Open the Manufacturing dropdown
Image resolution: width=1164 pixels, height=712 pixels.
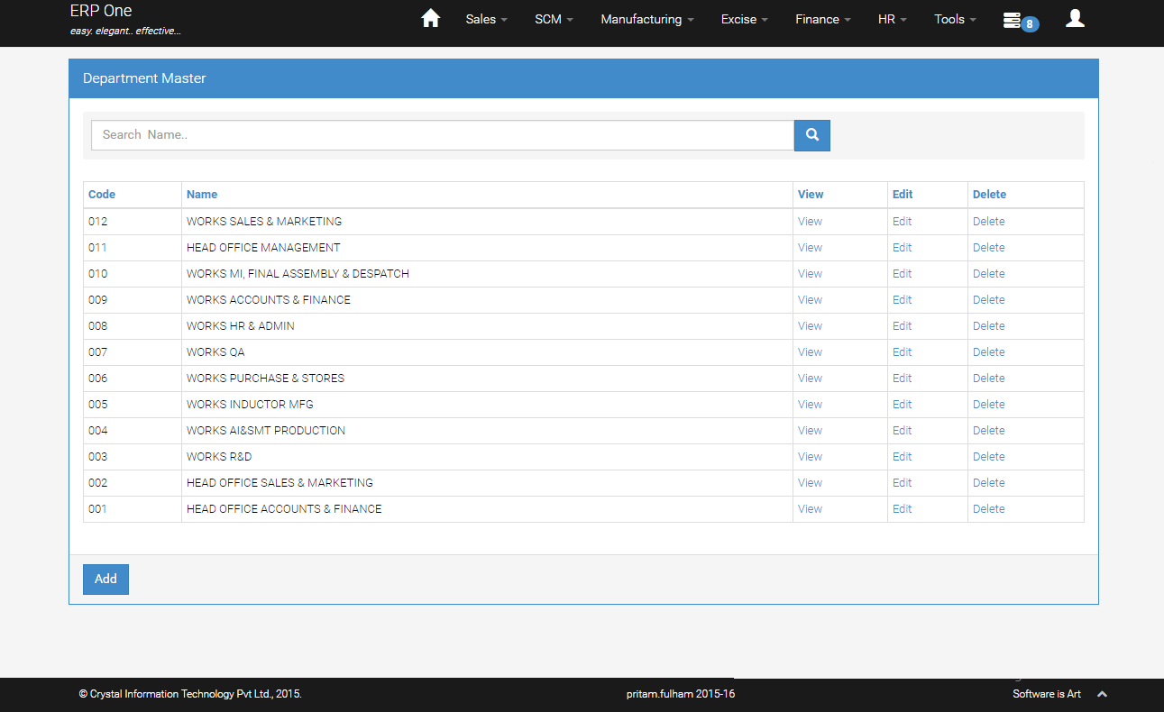[x=646, y=19]
